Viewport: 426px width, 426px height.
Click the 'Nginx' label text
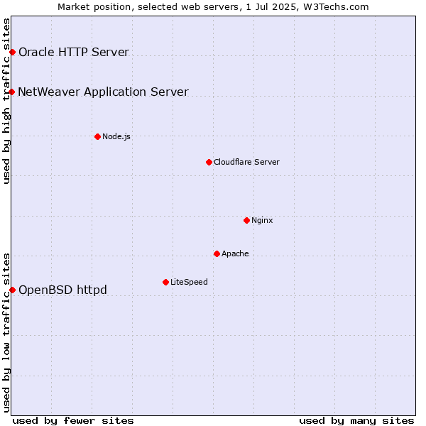coord(262,220)
